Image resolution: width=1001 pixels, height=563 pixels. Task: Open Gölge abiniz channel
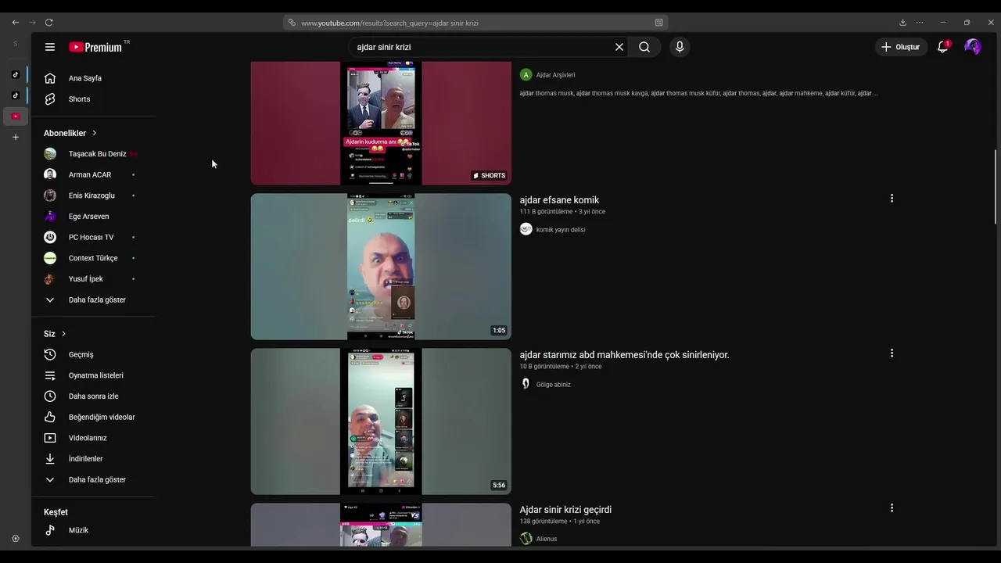pyautogui.click(x=554, y=385)
